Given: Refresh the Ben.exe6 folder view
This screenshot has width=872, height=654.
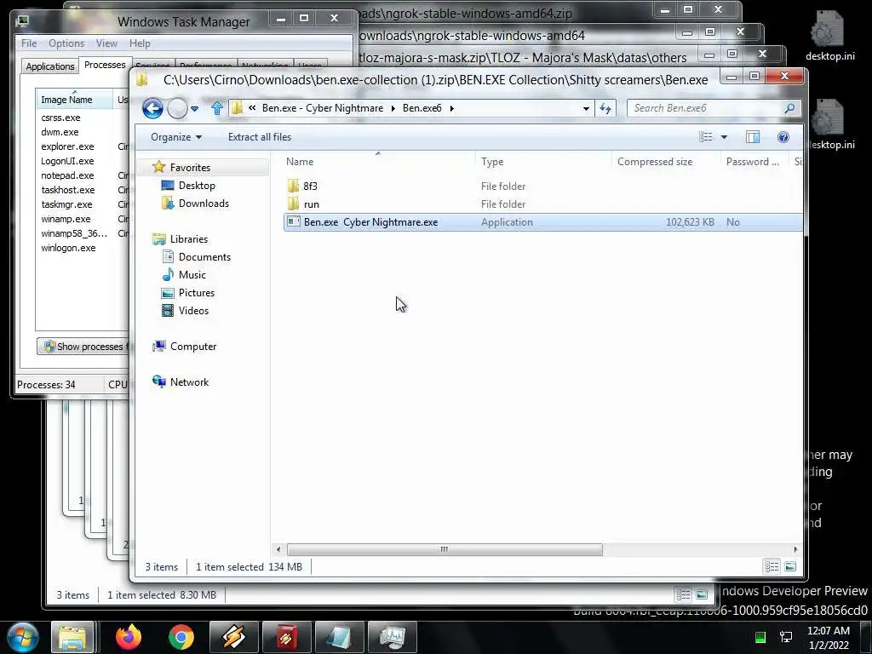Looking at the screenshot, I should 605,108.
